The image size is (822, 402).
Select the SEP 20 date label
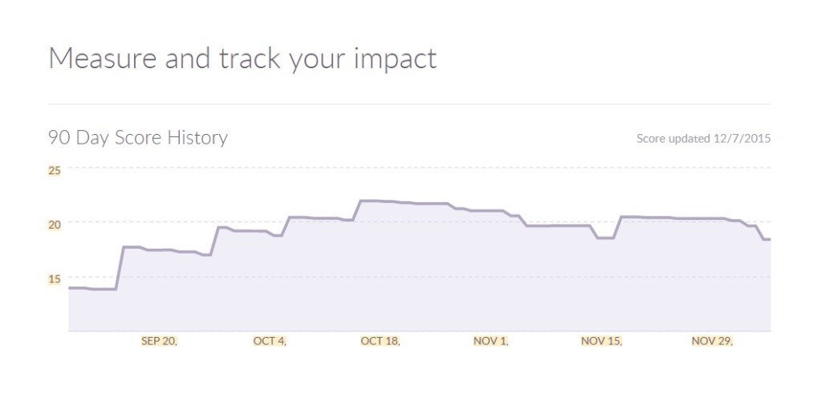tap(159, 341)
